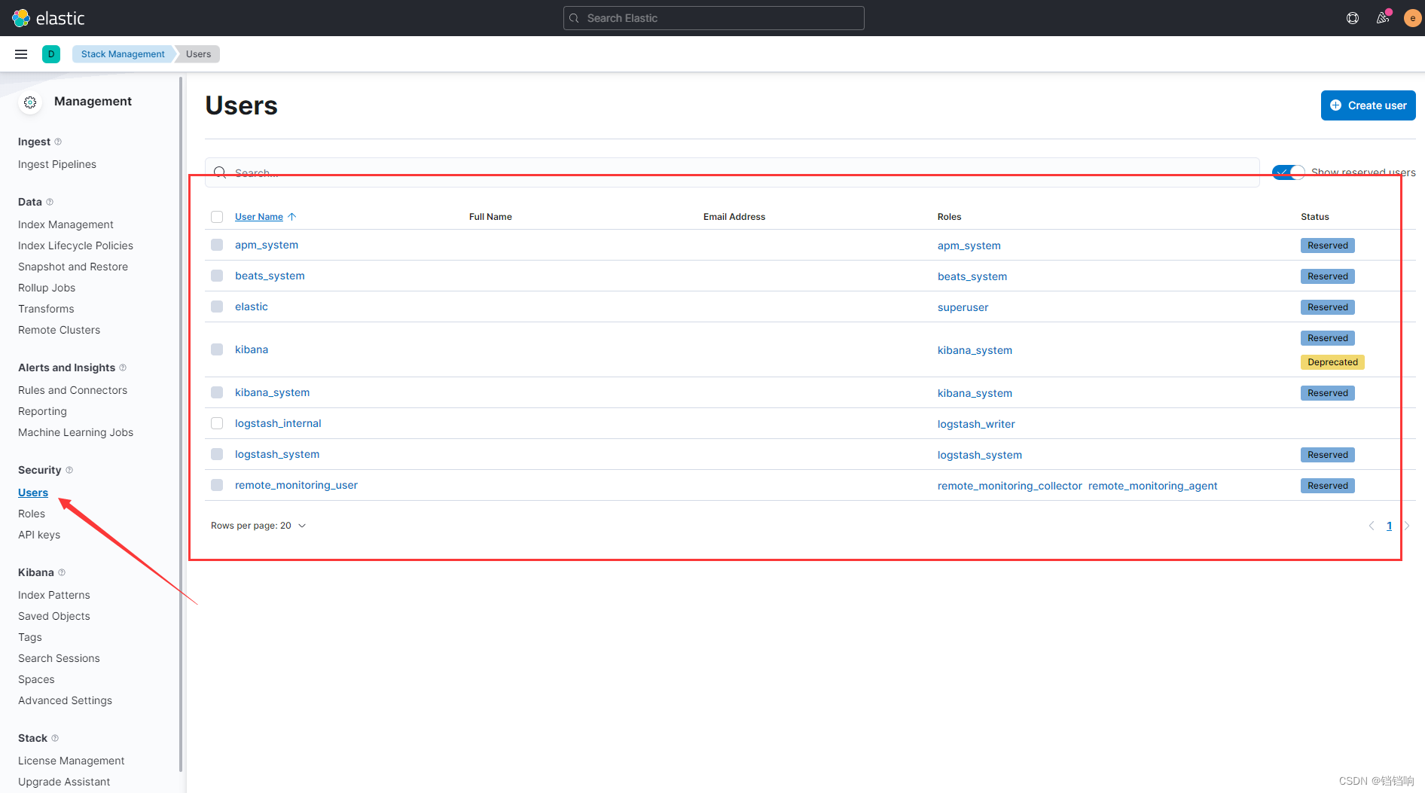The height and width of the screenshot is (793, 1425).
Task: Open License Management in sidebar
Action: coord(71,761)
